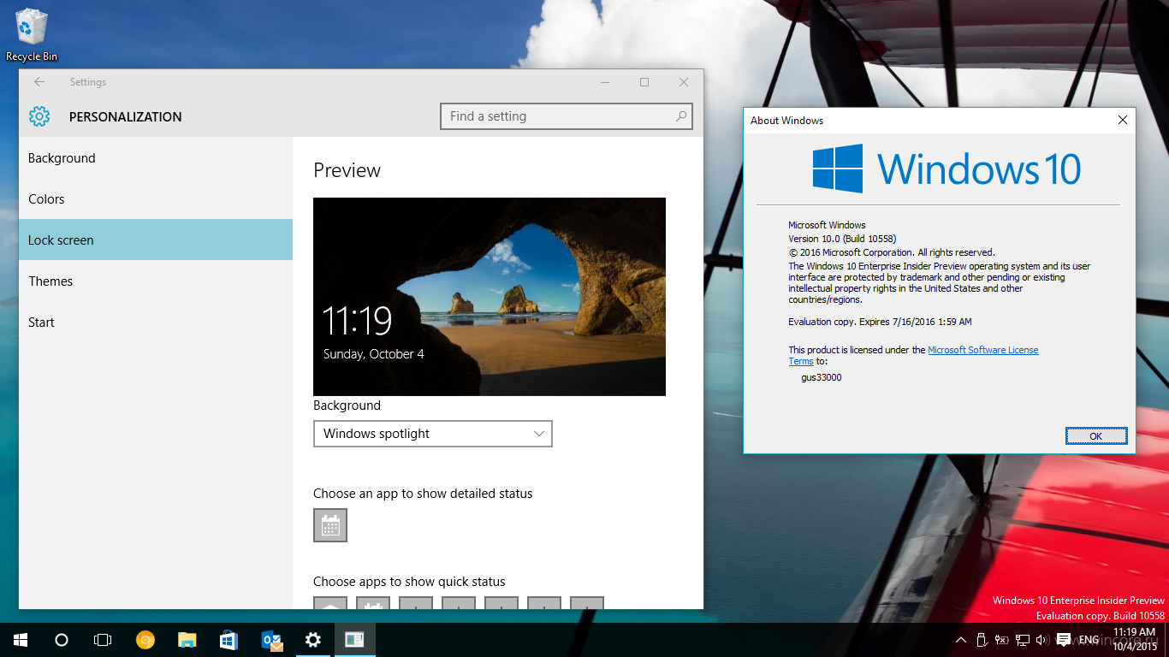The height and width of the screenshot is (657, 1169).
Task: Click the 'Microsoft Windows' line in About Windows
Action: click(x=827, y=225)
